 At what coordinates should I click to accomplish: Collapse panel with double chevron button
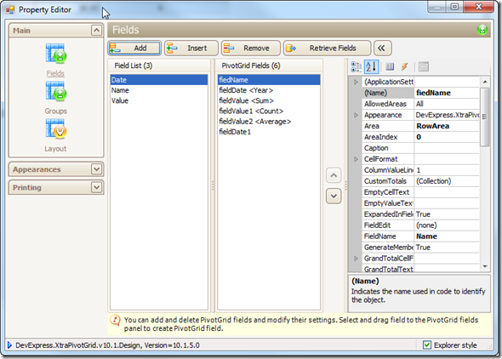click(x=382, y=48)
